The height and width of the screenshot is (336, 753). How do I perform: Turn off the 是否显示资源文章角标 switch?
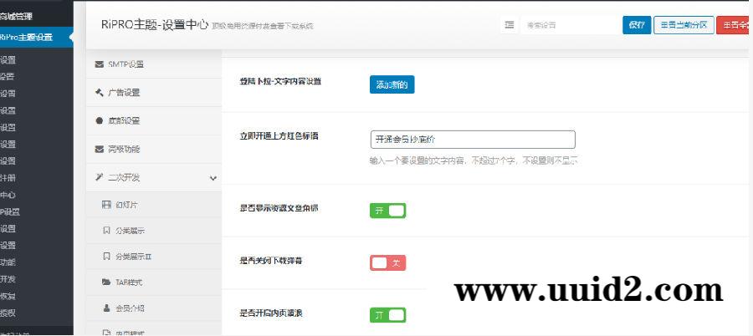(387, 211)
